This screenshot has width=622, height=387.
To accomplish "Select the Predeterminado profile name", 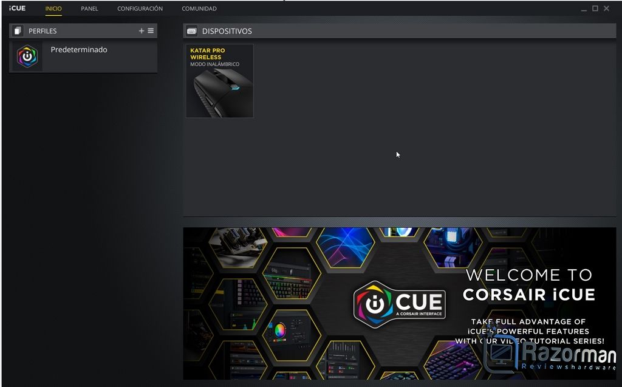I will (79, 50).
